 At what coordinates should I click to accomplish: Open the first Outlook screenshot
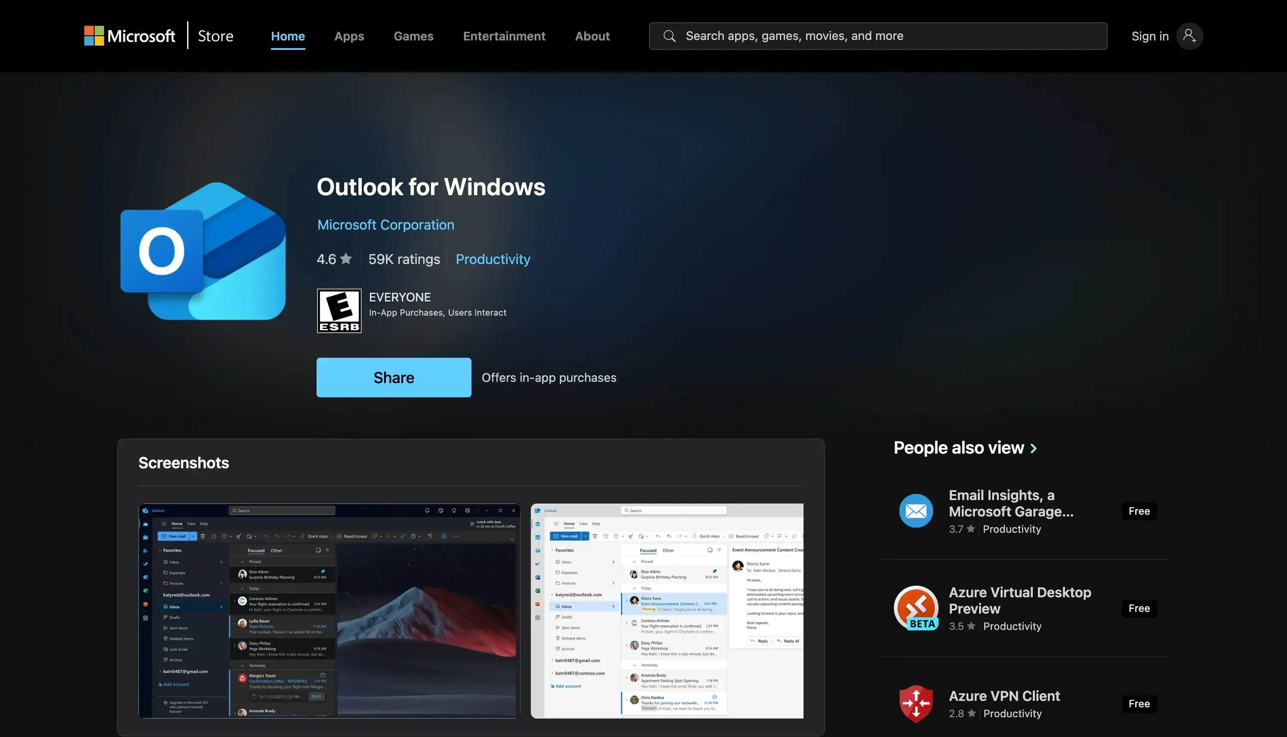coord(329,611)
